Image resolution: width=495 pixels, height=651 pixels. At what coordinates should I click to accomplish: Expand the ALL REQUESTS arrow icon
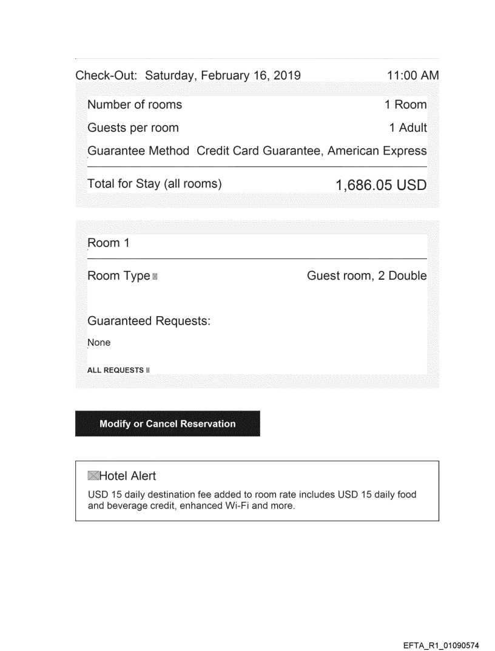tap(148, 370)
